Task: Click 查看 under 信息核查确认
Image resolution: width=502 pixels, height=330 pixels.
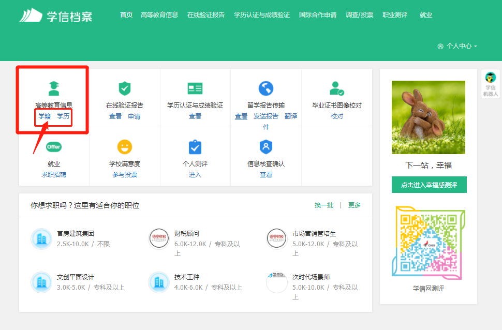Action: point(265,175)
